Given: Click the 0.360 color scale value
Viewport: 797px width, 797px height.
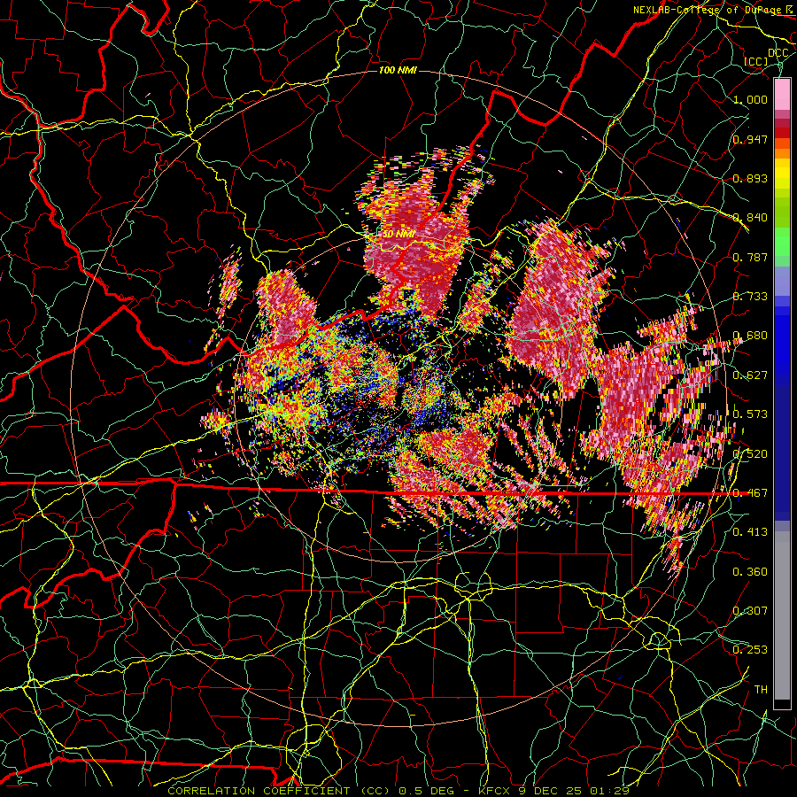Looking at the screenshot, I should tap(750, 572).
